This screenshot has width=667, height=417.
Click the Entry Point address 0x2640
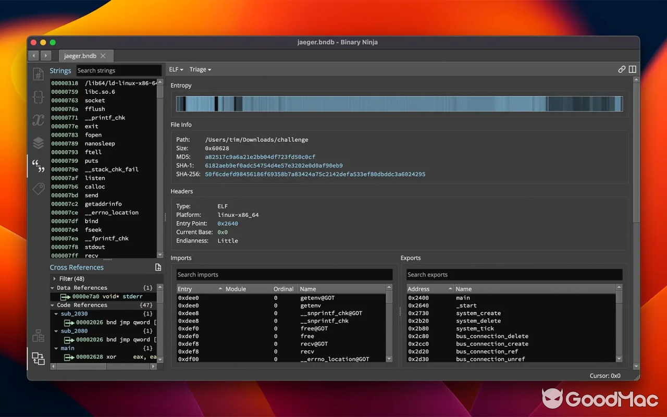tap(228, 223)
